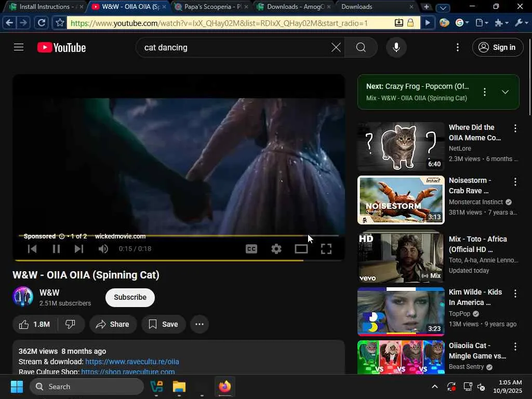Click the Sign in button
This screenshot has height=399, width=532.
click(497, 47)
